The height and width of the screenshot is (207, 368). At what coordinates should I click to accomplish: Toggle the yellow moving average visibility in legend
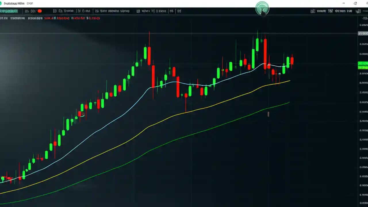17,18
